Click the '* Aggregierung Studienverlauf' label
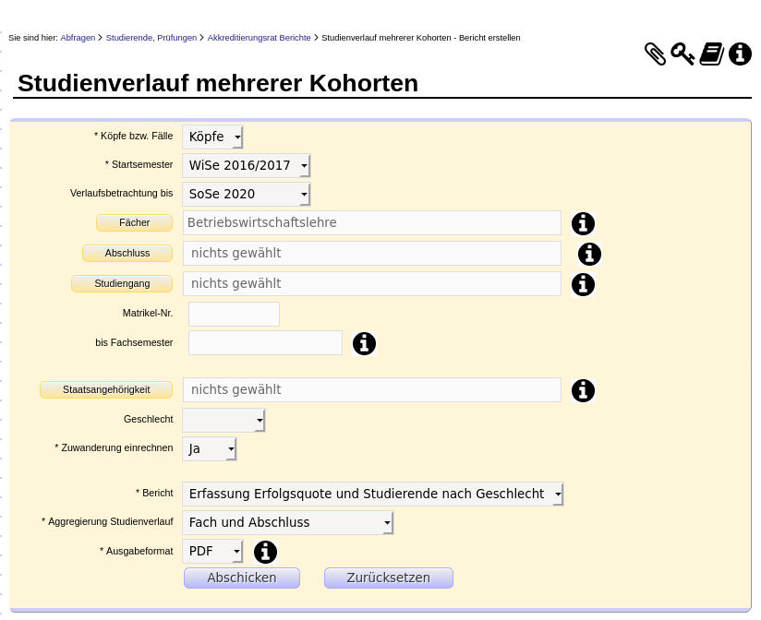Viewport: 761px width, 620px height. point(107,522)
